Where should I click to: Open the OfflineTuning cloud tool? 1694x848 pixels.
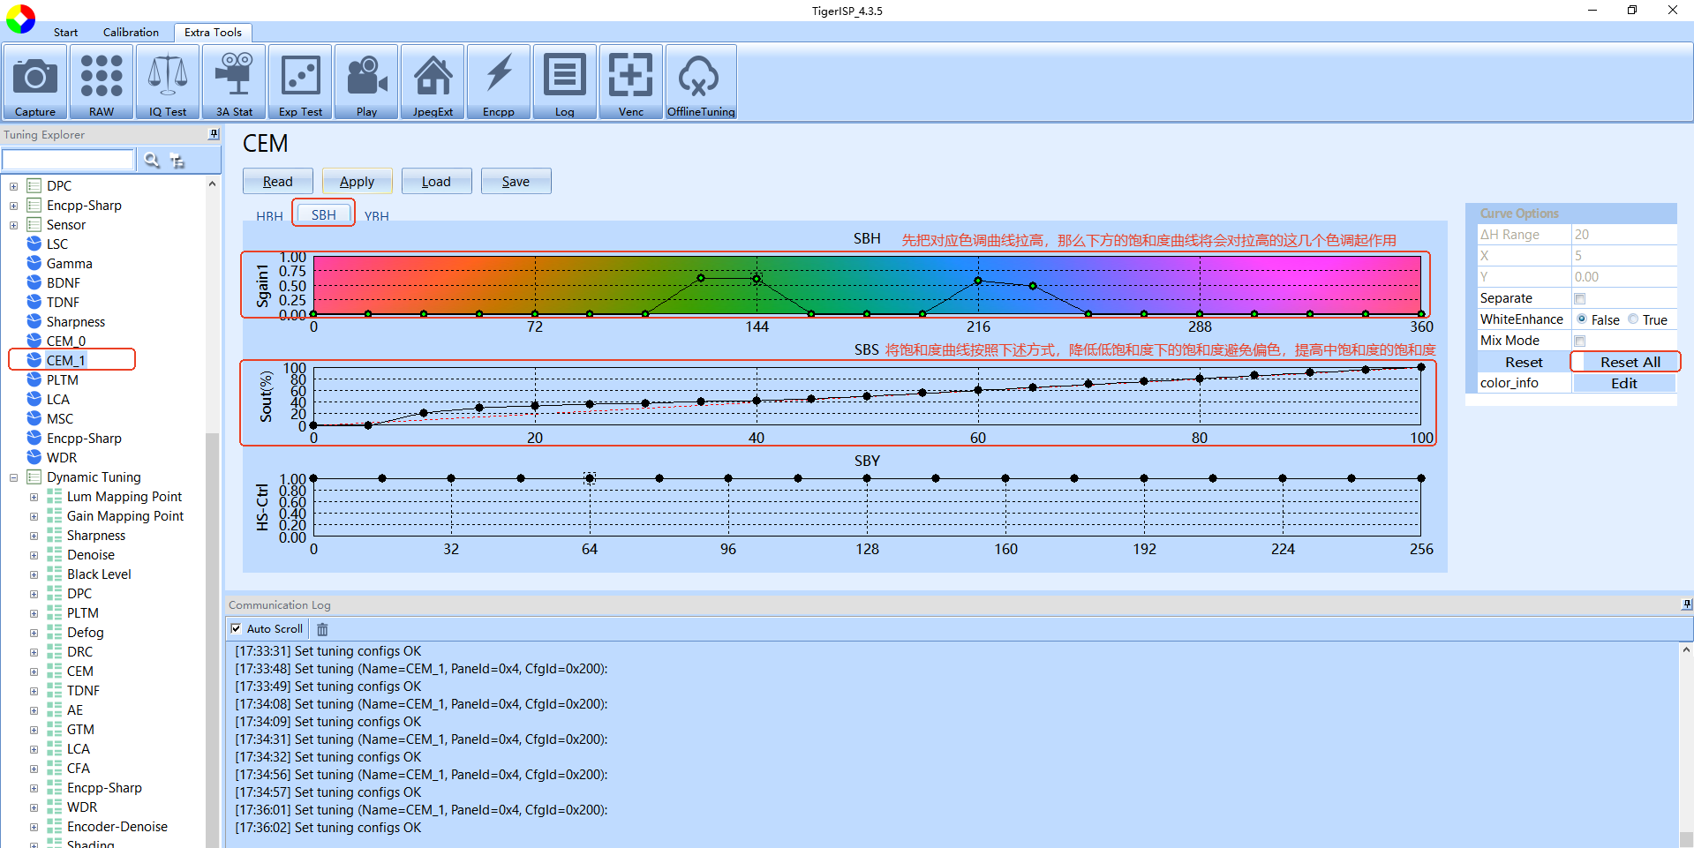click(701, 82)
